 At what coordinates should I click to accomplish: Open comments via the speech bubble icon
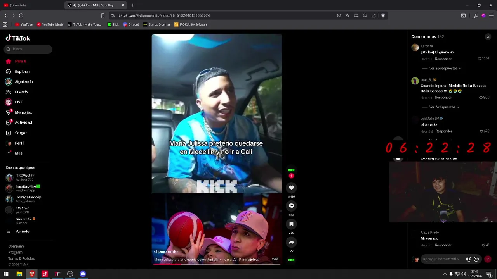pos(291,206)
